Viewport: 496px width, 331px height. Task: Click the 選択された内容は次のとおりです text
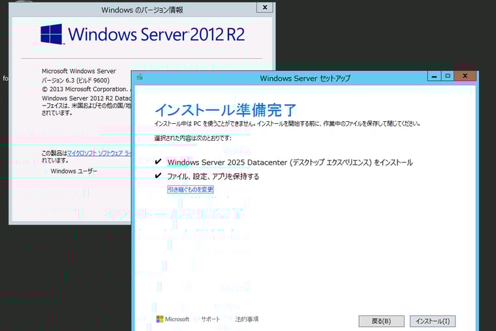[193, 138]
